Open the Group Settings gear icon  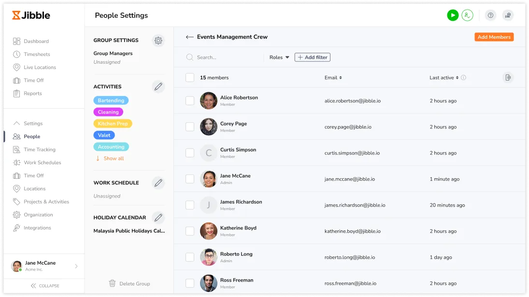tap(158, 41)
